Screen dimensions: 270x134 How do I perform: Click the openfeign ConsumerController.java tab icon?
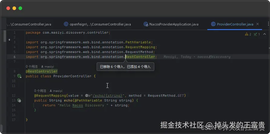click(66, 24)
